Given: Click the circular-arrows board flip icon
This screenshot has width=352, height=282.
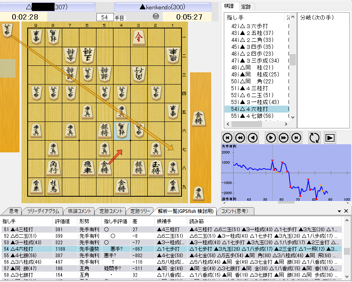Looking at the screenshot, I should tap(314, 138).
